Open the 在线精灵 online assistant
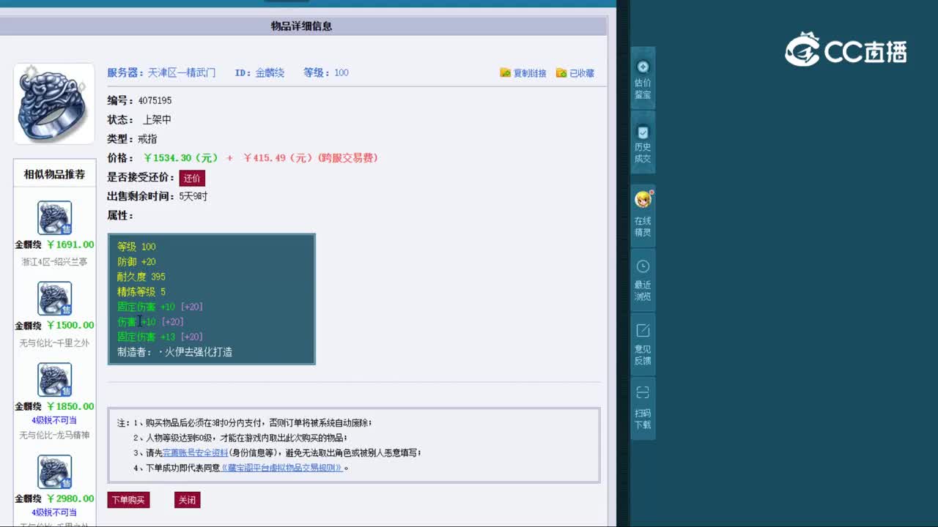 click(643, 215)
